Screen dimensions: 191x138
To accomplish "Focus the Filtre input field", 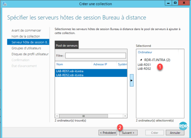I will click(95, 56).
